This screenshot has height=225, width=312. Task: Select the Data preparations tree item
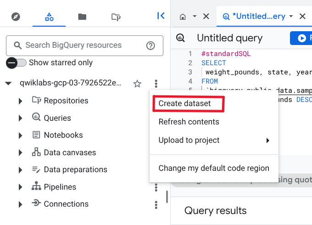click(75, 170)
